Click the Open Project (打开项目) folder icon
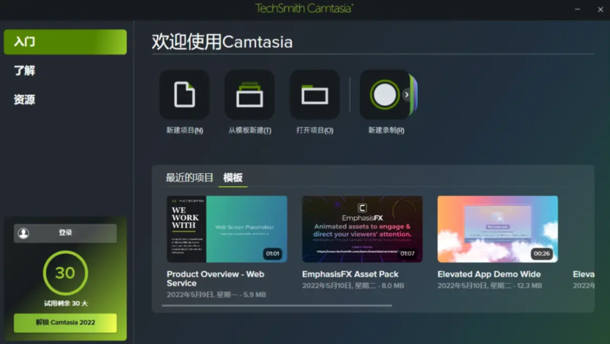The image size is (610, 344). click(x=315, y=94)
